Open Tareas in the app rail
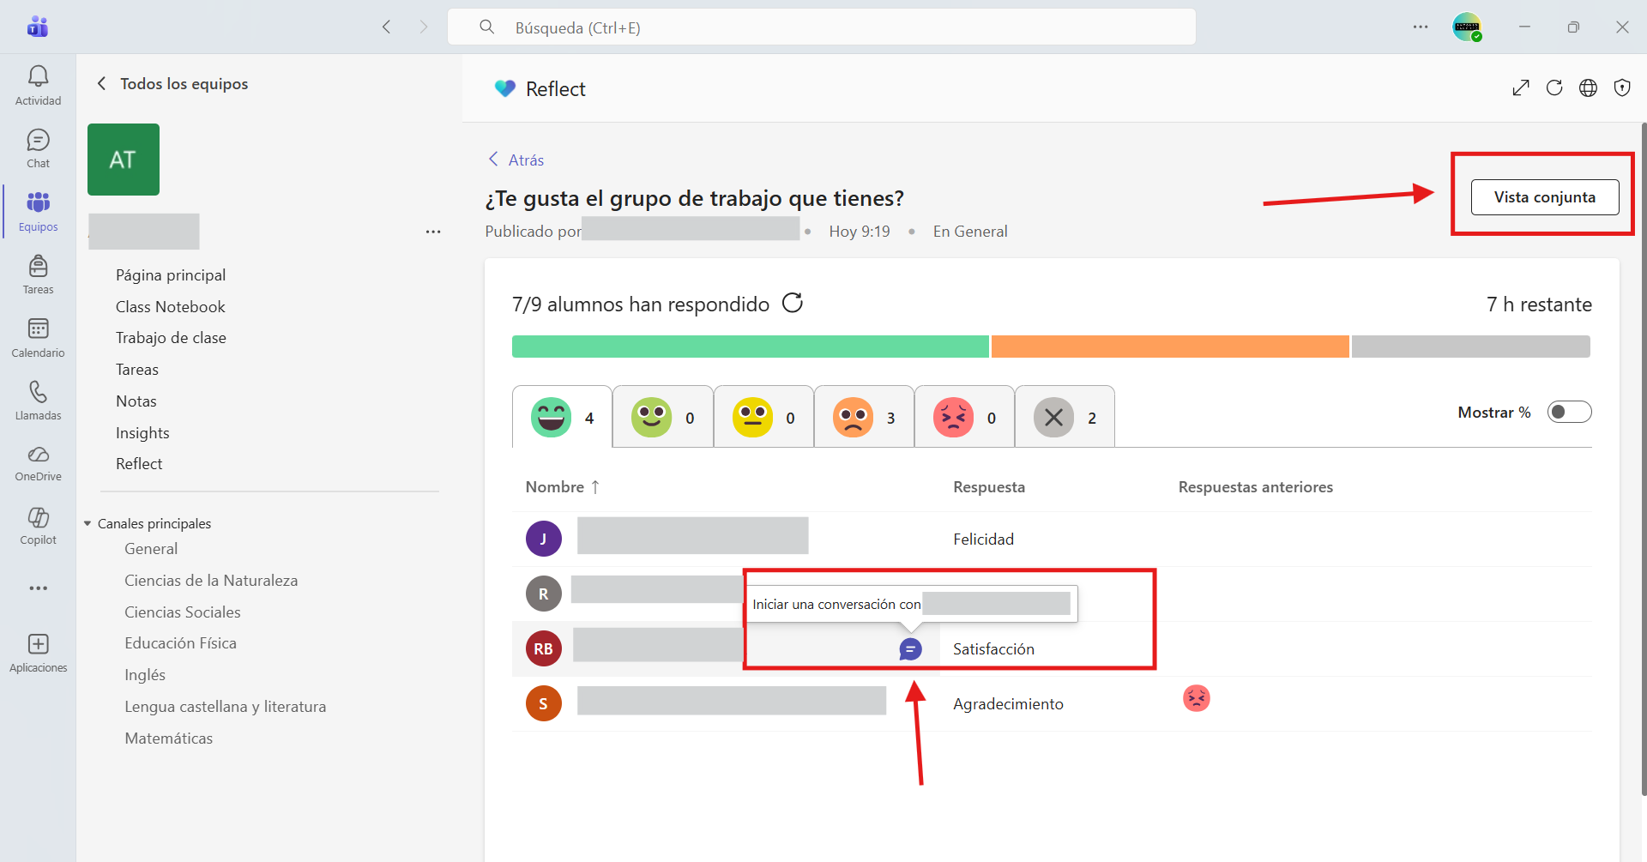The width and height of the screenshot is (1647, 862). click(x=38, y=274)
